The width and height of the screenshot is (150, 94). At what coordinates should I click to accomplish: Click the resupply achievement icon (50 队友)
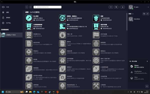(62, 18)
